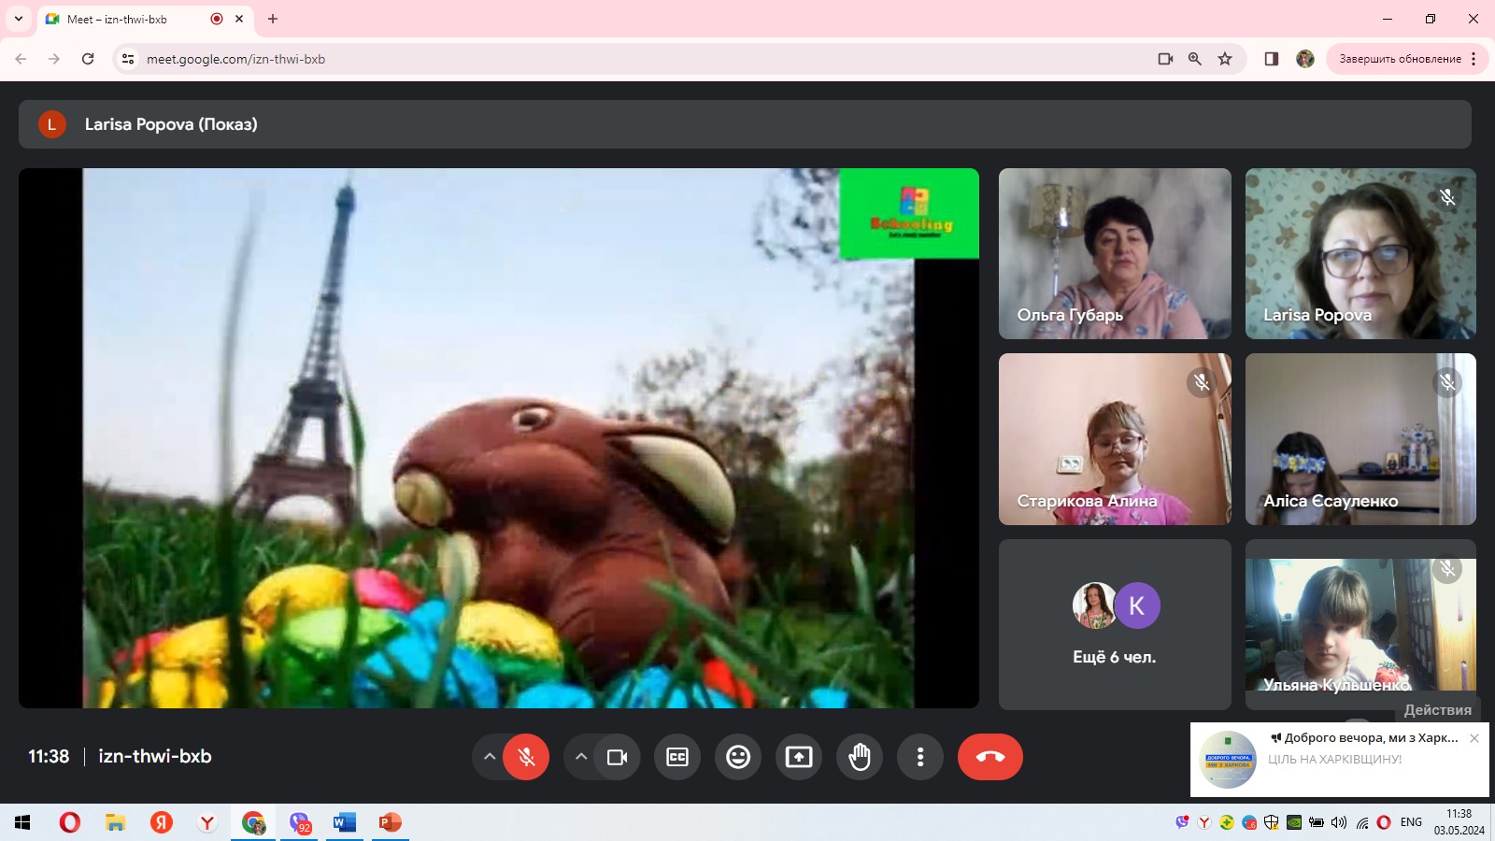Open PowerPoint from the Windows taskbar

point(390,822)
